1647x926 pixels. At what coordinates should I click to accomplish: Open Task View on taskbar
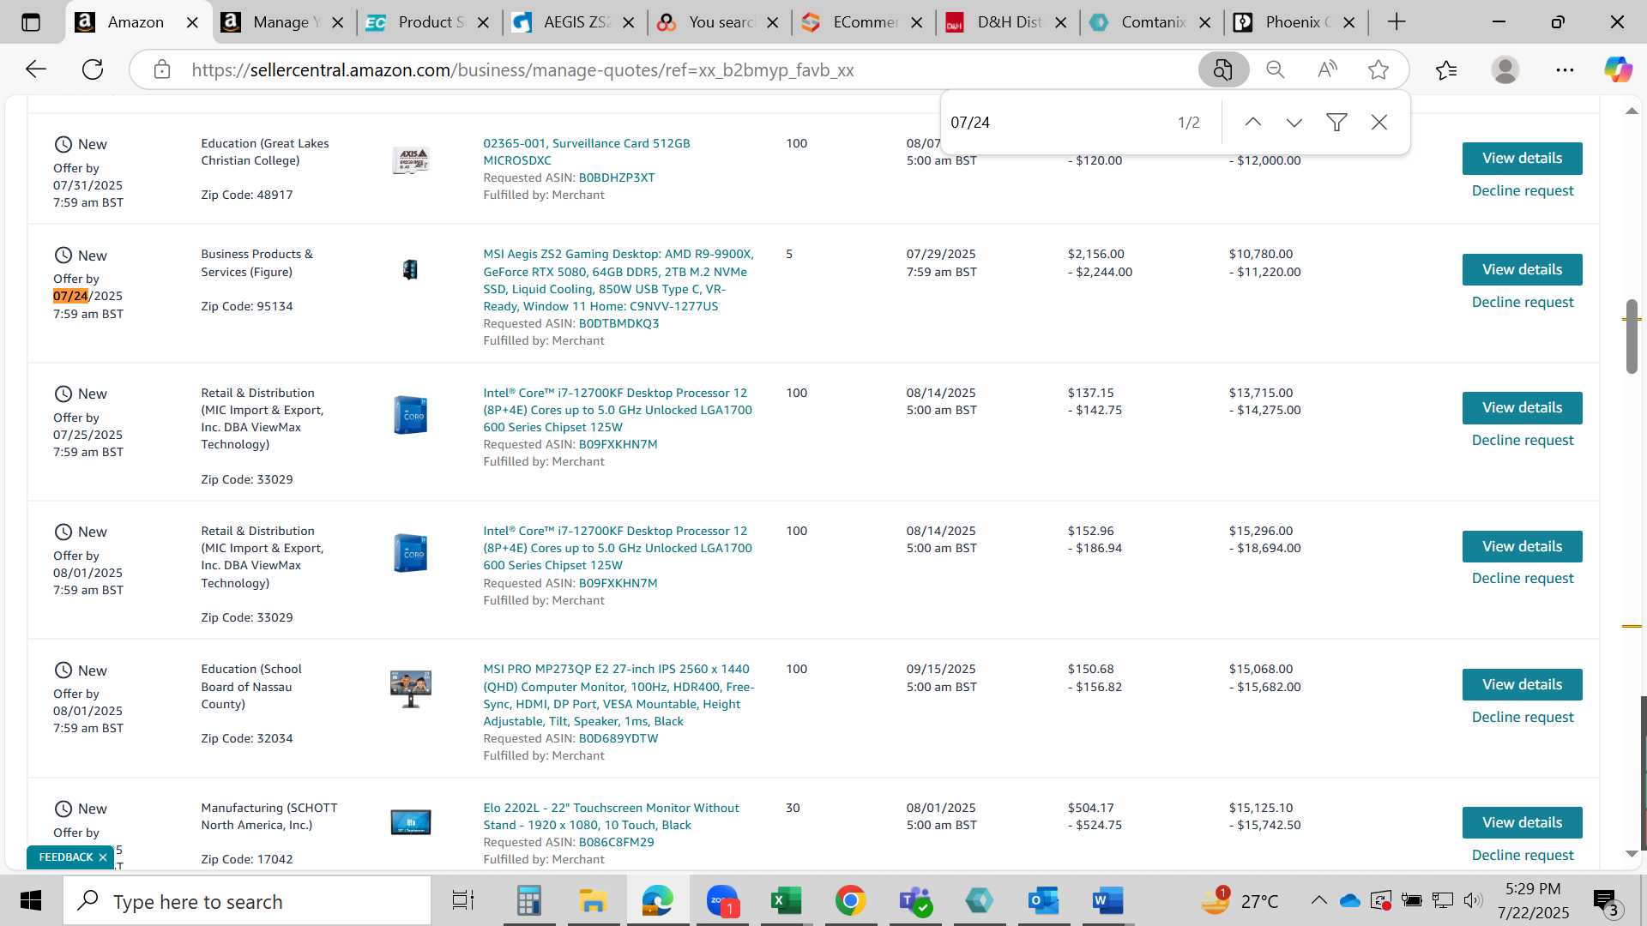tap(463, 901)
